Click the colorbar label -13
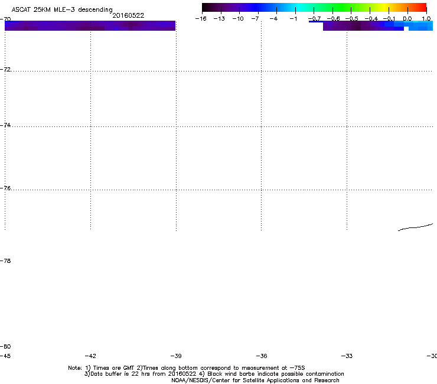 coord(219,19)
